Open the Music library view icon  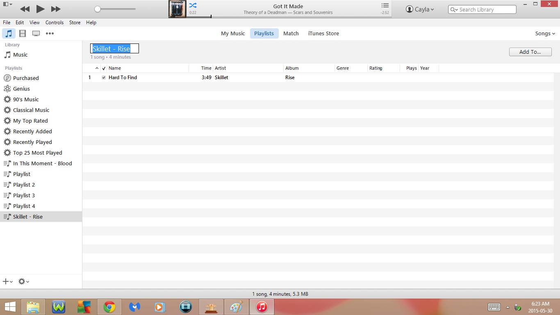9,34
